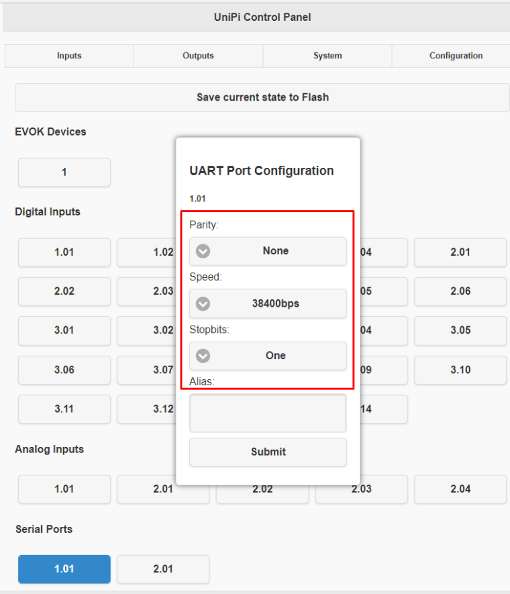The width and height of the screenshot is (510, 594).
Task: Select digital input 3.11
Action: (x=64, y=409)
